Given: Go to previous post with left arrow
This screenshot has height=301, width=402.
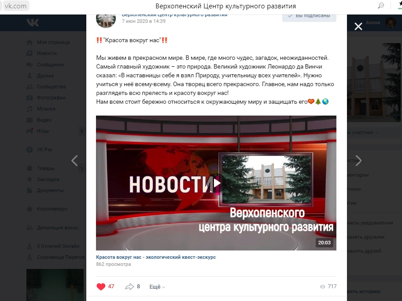Looking at the screenshot, I should pyautogui.click(x=74, y=161).
